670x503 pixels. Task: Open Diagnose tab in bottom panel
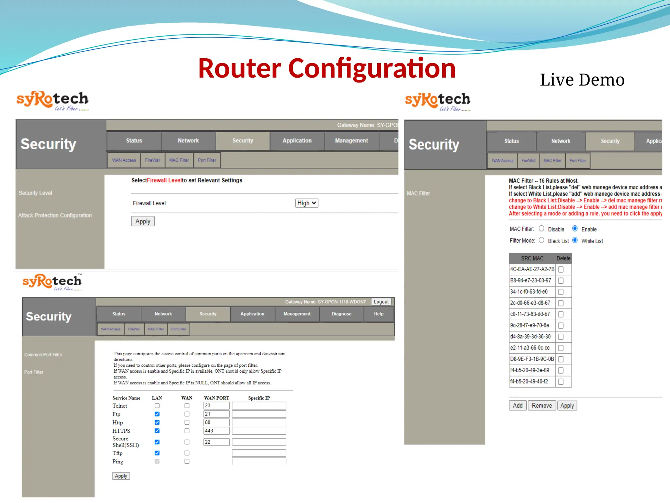pyautogui.click(x=342, y=314)
